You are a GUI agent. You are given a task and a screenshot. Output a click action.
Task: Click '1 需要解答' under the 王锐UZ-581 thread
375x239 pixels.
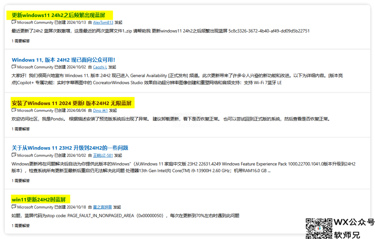(x=21, y=181)
